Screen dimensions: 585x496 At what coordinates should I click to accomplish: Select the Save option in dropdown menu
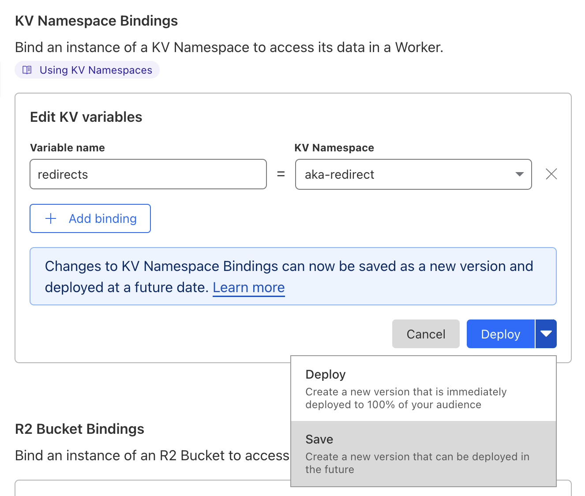tap(424, 454)
